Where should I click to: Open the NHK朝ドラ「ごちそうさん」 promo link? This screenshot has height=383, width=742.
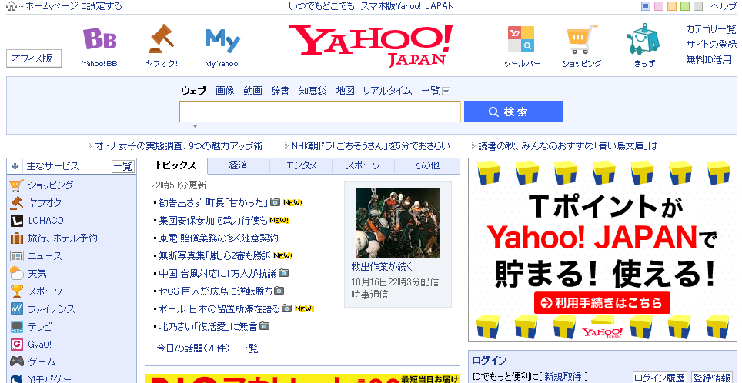(x=371, y=146)
